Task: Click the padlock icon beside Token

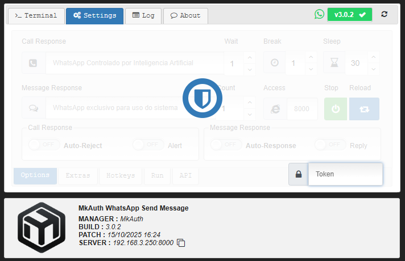Action: pyautogui.click(x=299, y=174)
